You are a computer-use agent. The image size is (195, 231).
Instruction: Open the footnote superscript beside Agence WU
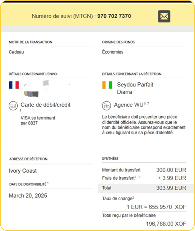coord(146,104)
